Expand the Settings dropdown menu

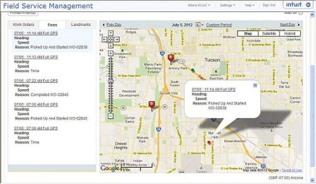coord(228,5)
